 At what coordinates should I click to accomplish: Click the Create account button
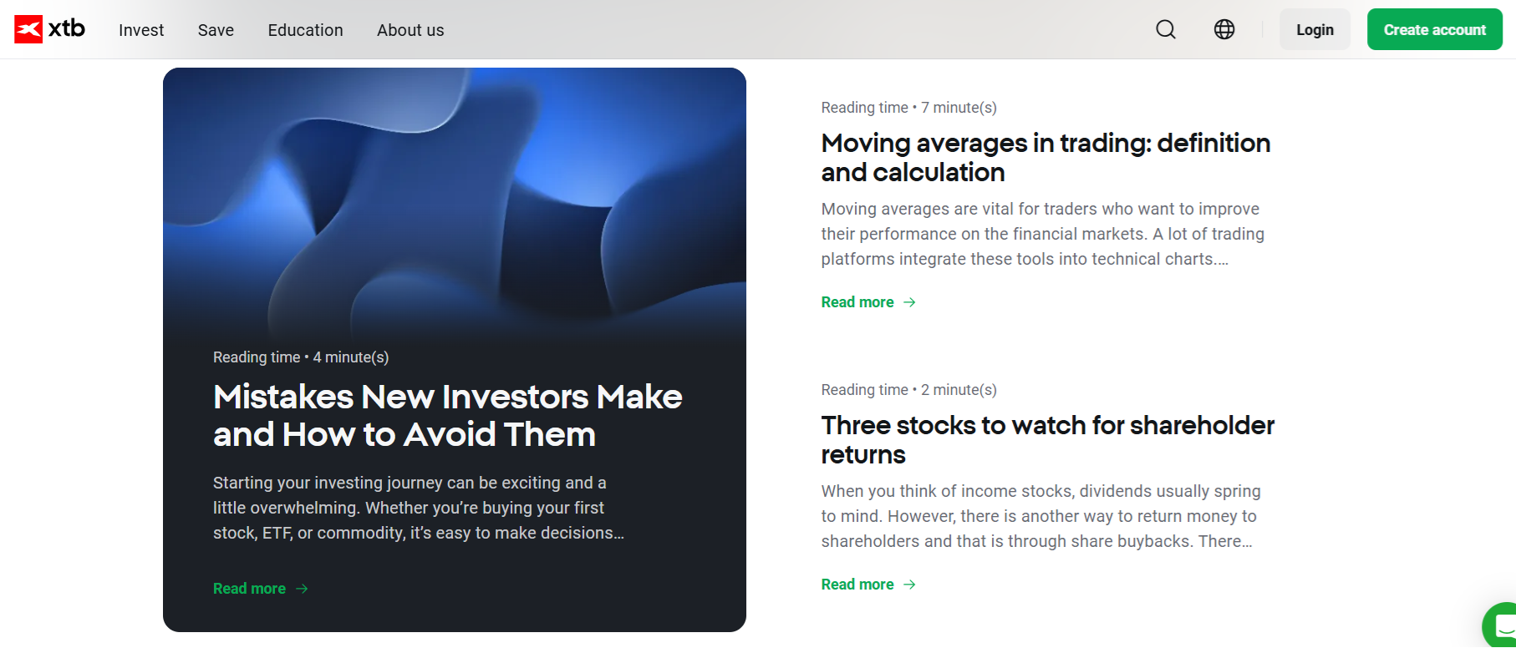click(1435, 30)
